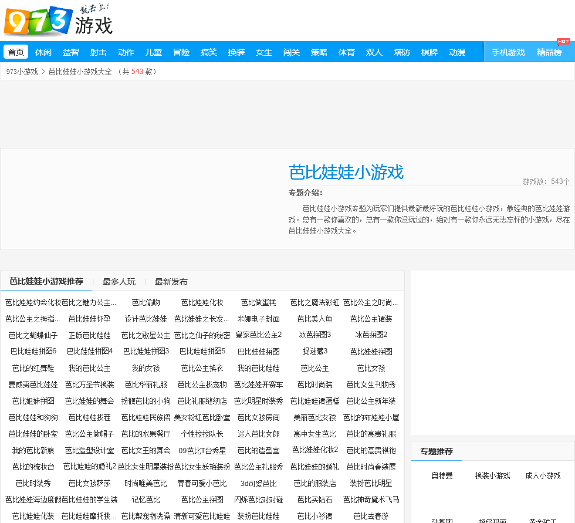Open the 成人小游戏 recommended topic
Image resolution: width=575 pixels, height=523 pixels.
(x=543, y=475)
